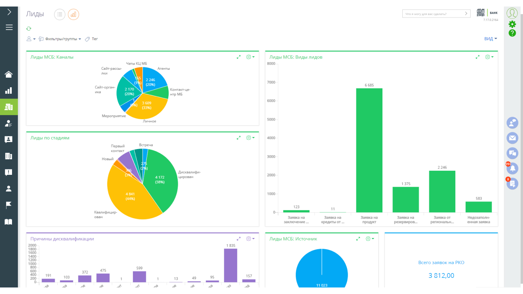Click the Причины дисквалификации widget title
Viewport: 523px width, 294px height.
point(62,239)
